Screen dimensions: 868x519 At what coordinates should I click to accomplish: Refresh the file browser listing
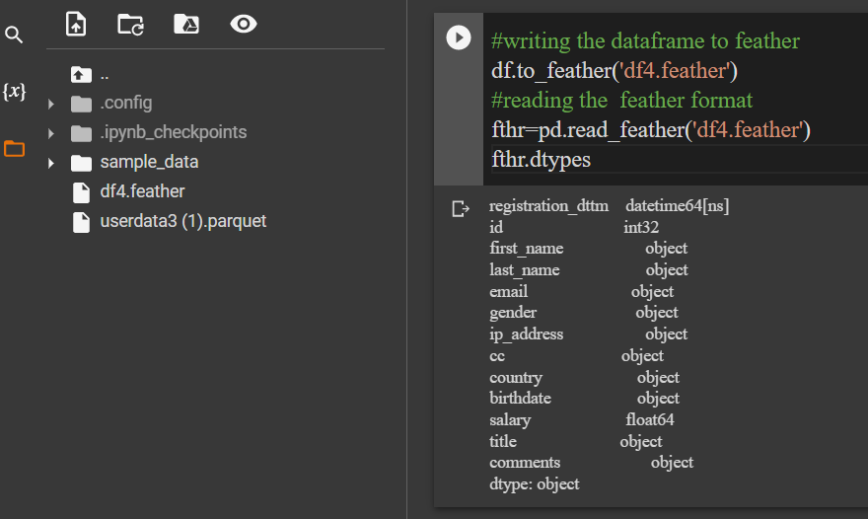click(x=130, y=25)
